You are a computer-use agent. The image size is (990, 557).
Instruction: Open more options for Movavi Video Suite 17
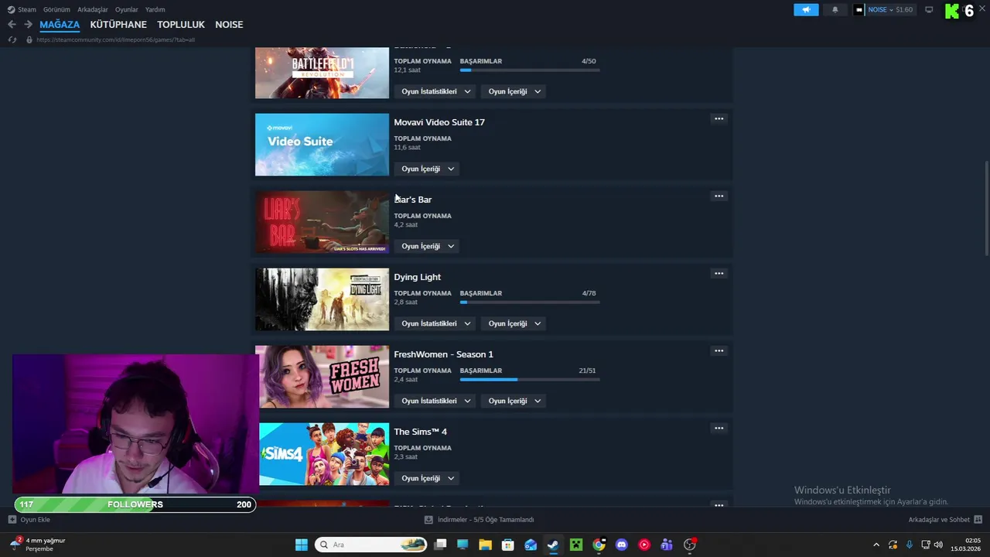[719, 119]
